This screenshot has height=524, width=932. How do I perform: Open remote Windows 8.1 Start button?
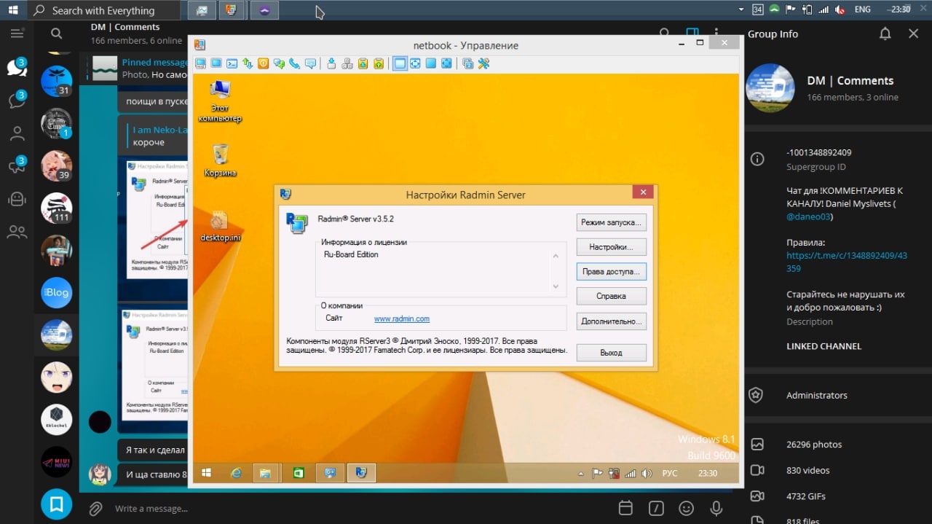pos(206,473)
